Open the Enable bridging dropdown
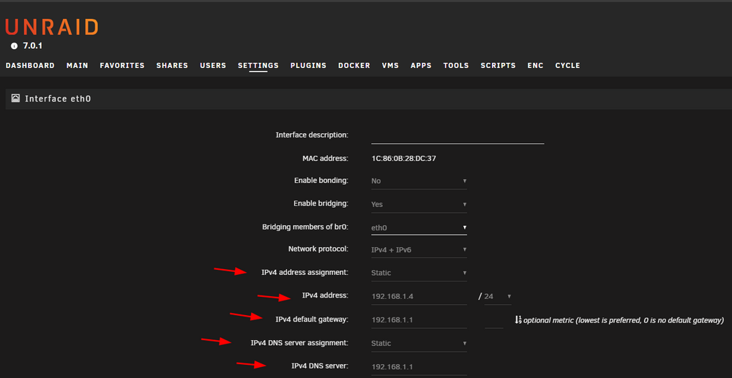 (x=419, y=204)
